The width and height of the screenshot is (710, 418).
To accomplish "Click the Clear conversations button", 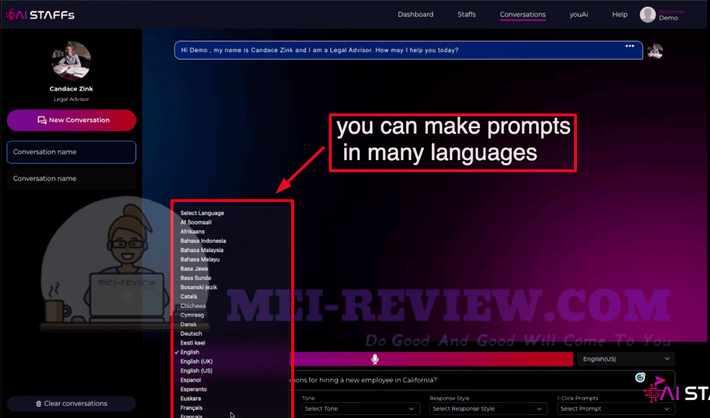I will click(x=72, y=404).
